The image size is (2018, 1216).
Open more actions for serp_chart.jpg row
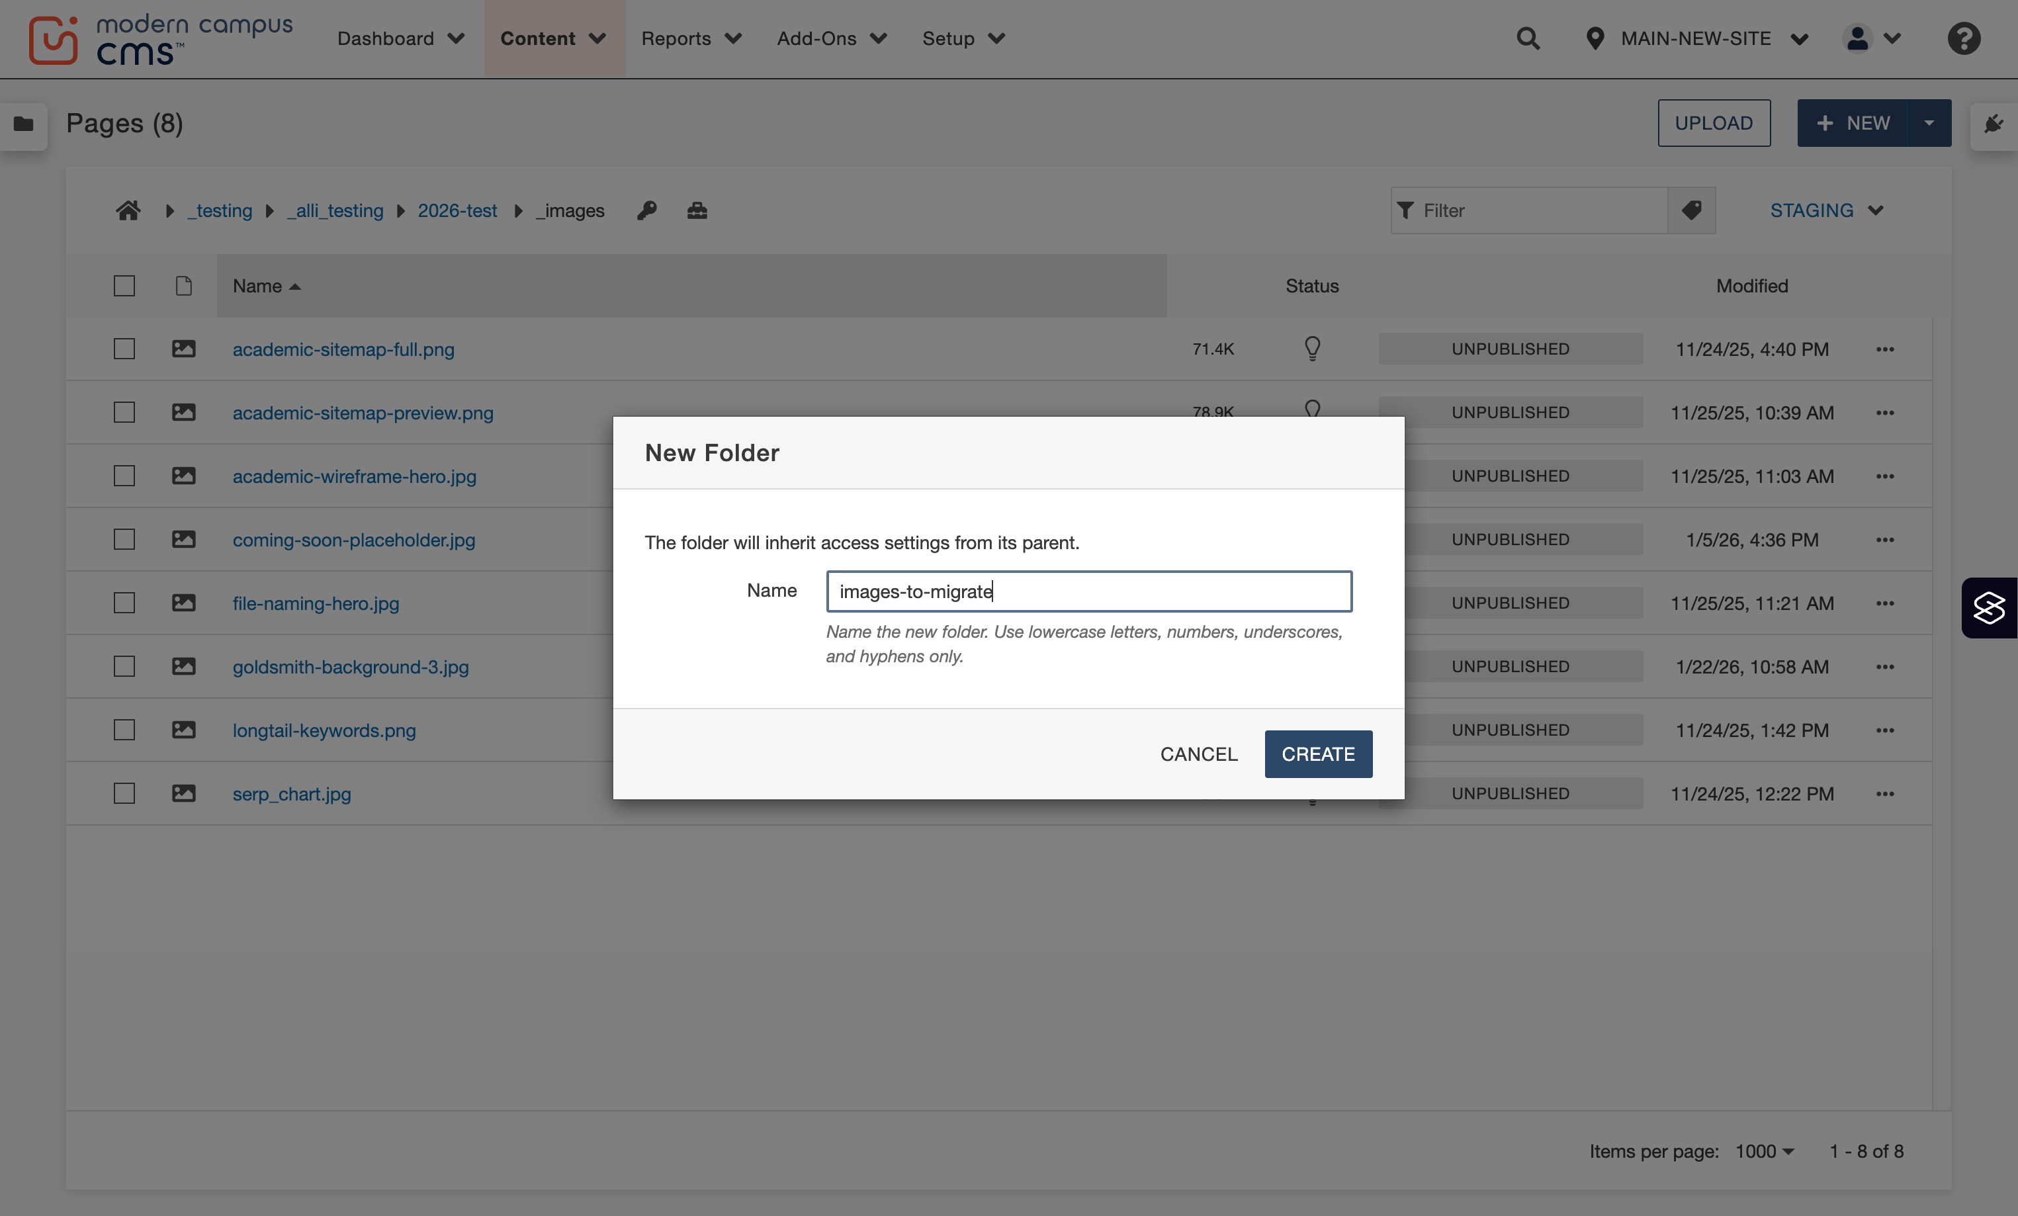pos(1884,793)
